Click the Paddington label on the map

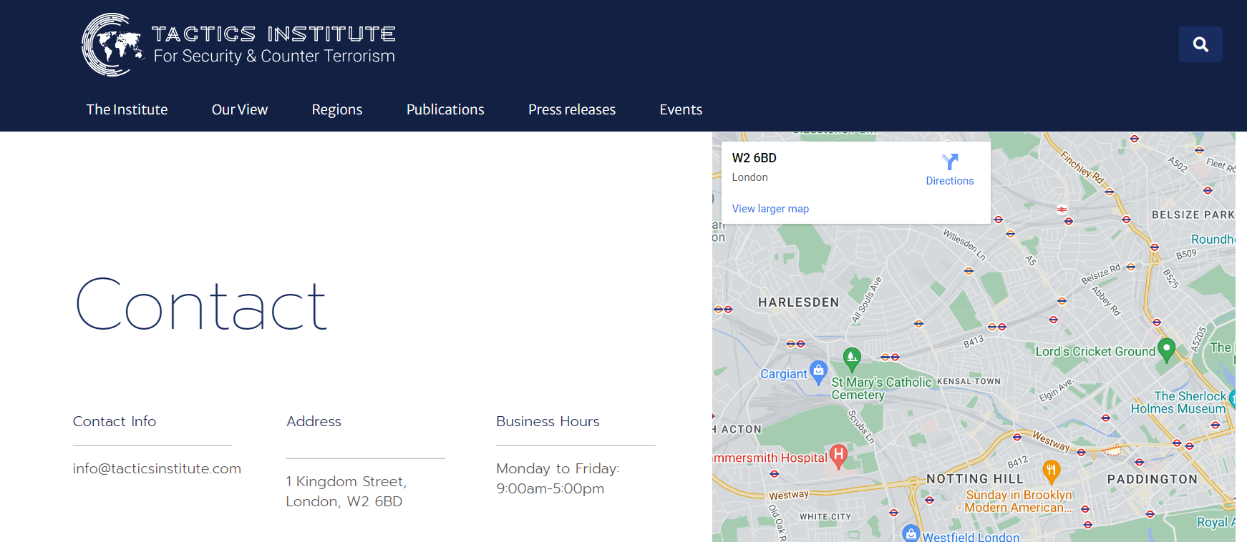1152,479
